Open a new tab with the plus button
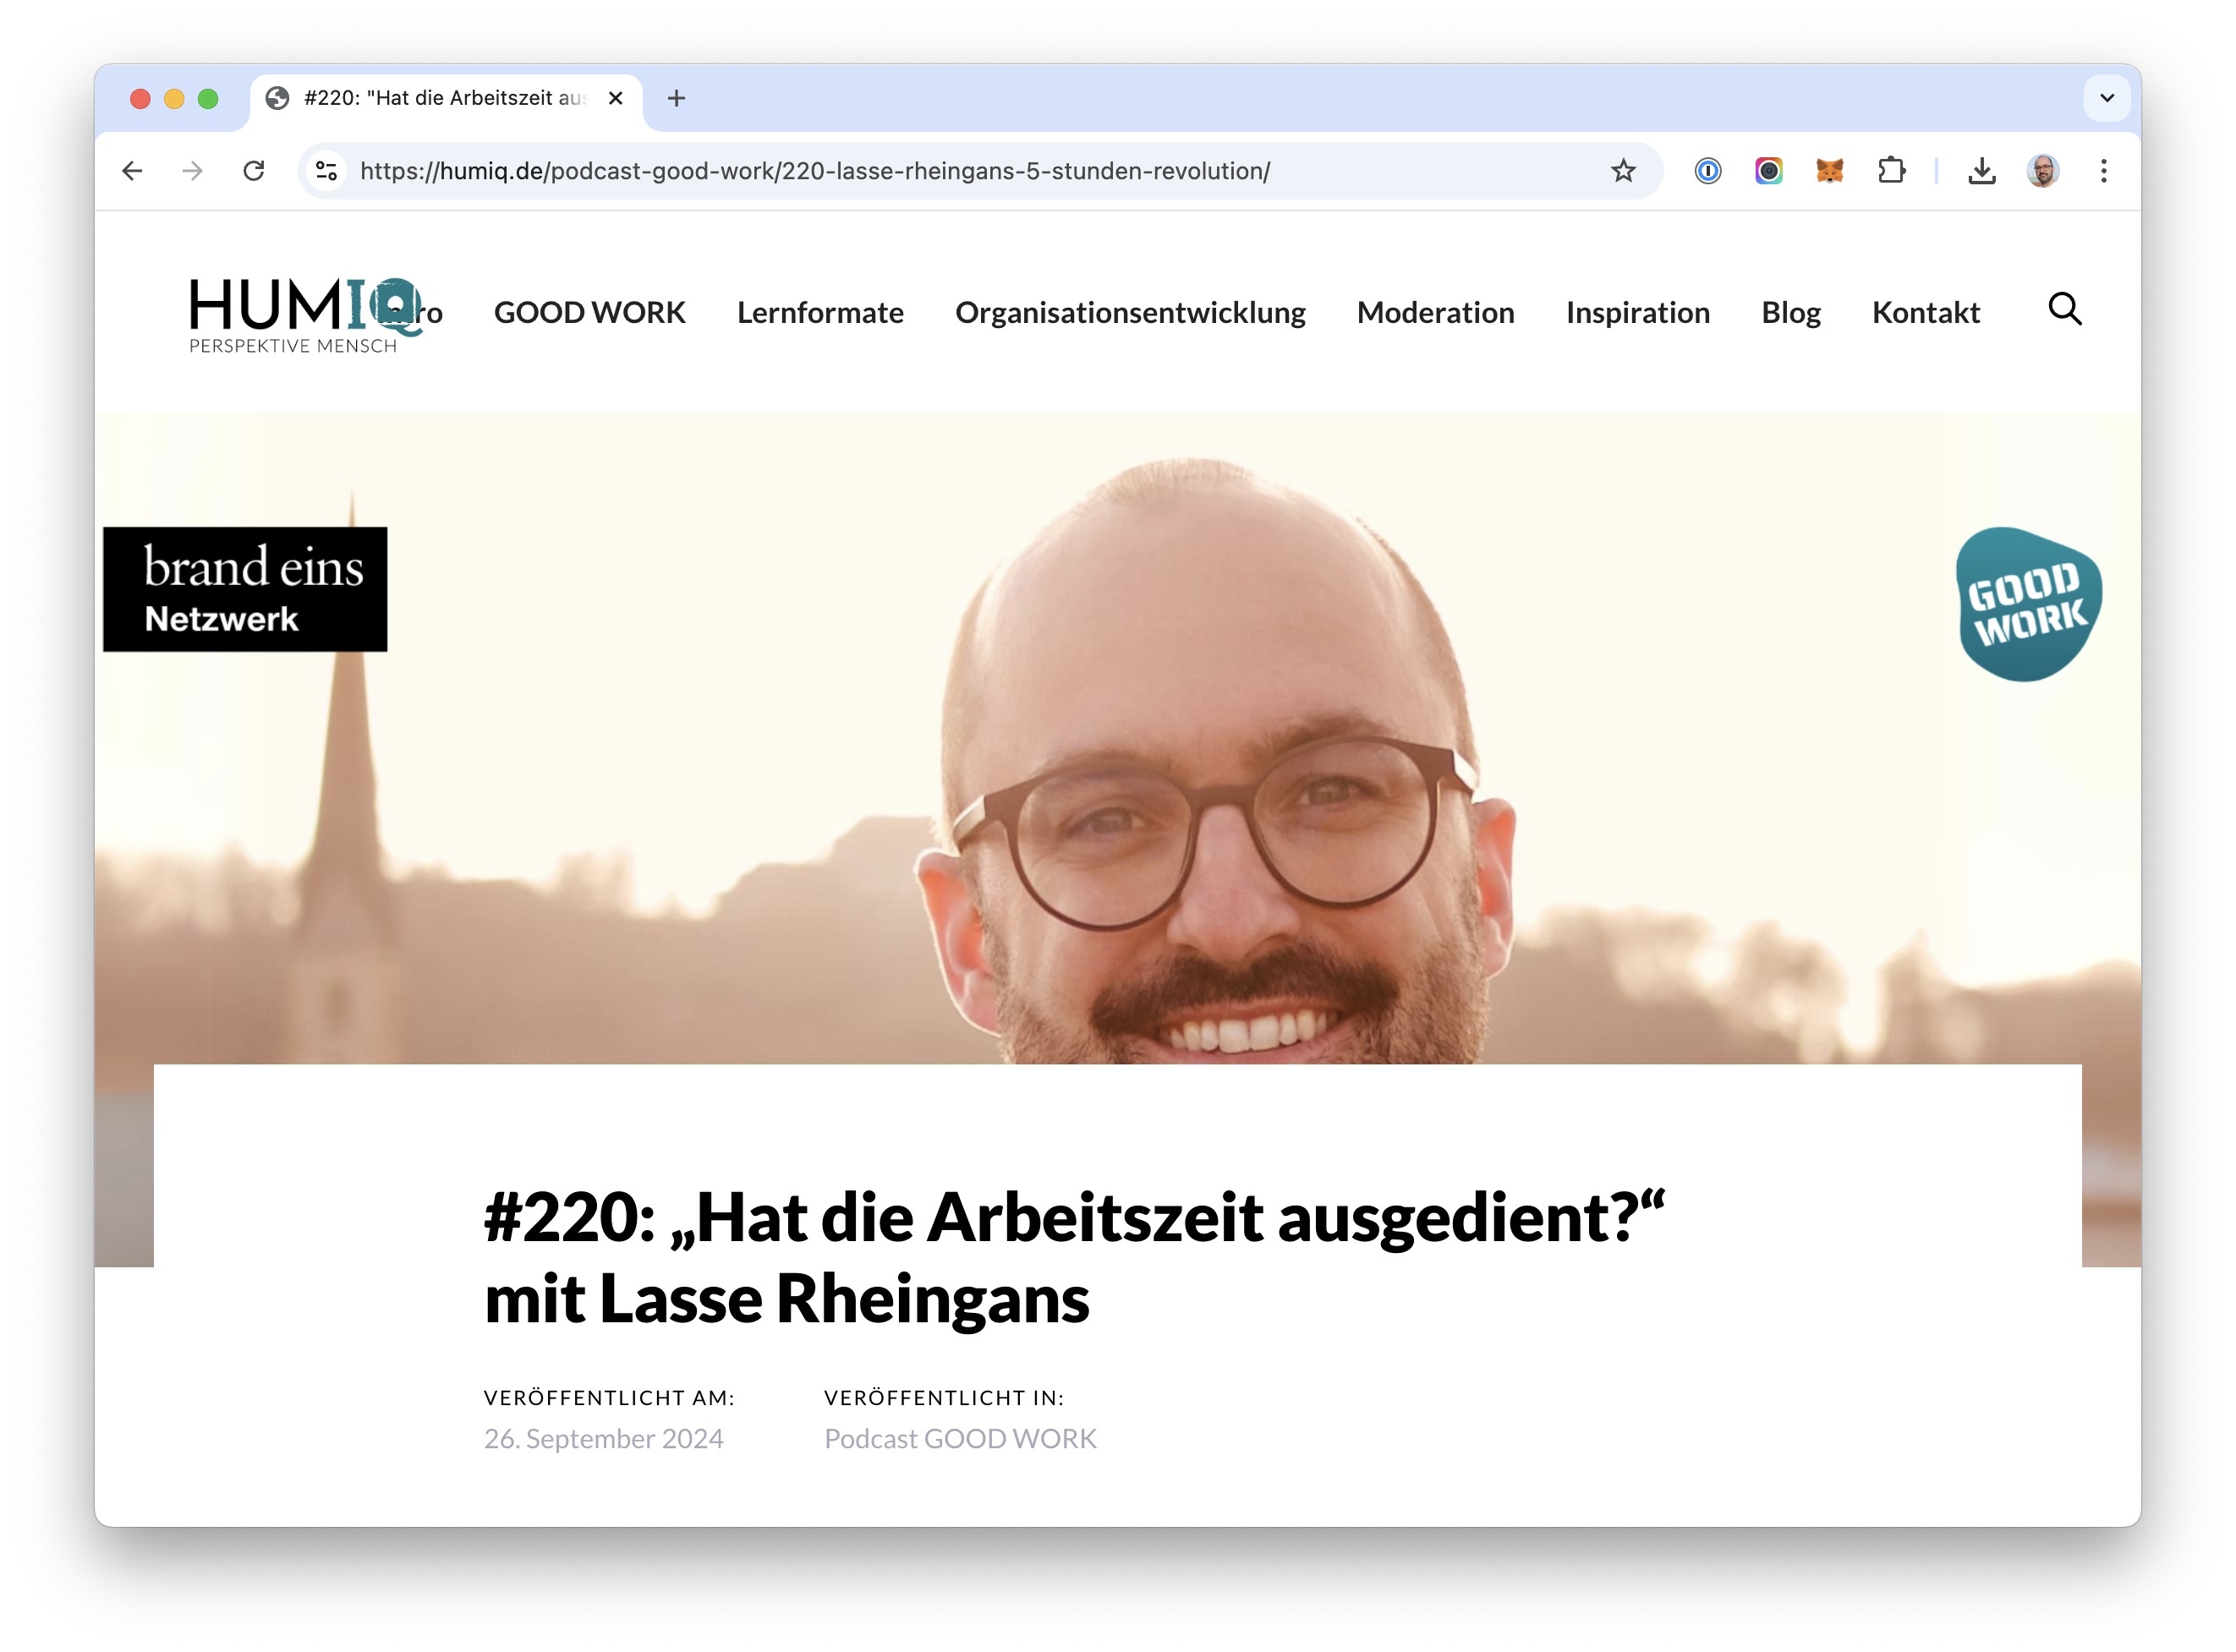The width and height of the screenshot is (2236, 1652). coord(676,98)
